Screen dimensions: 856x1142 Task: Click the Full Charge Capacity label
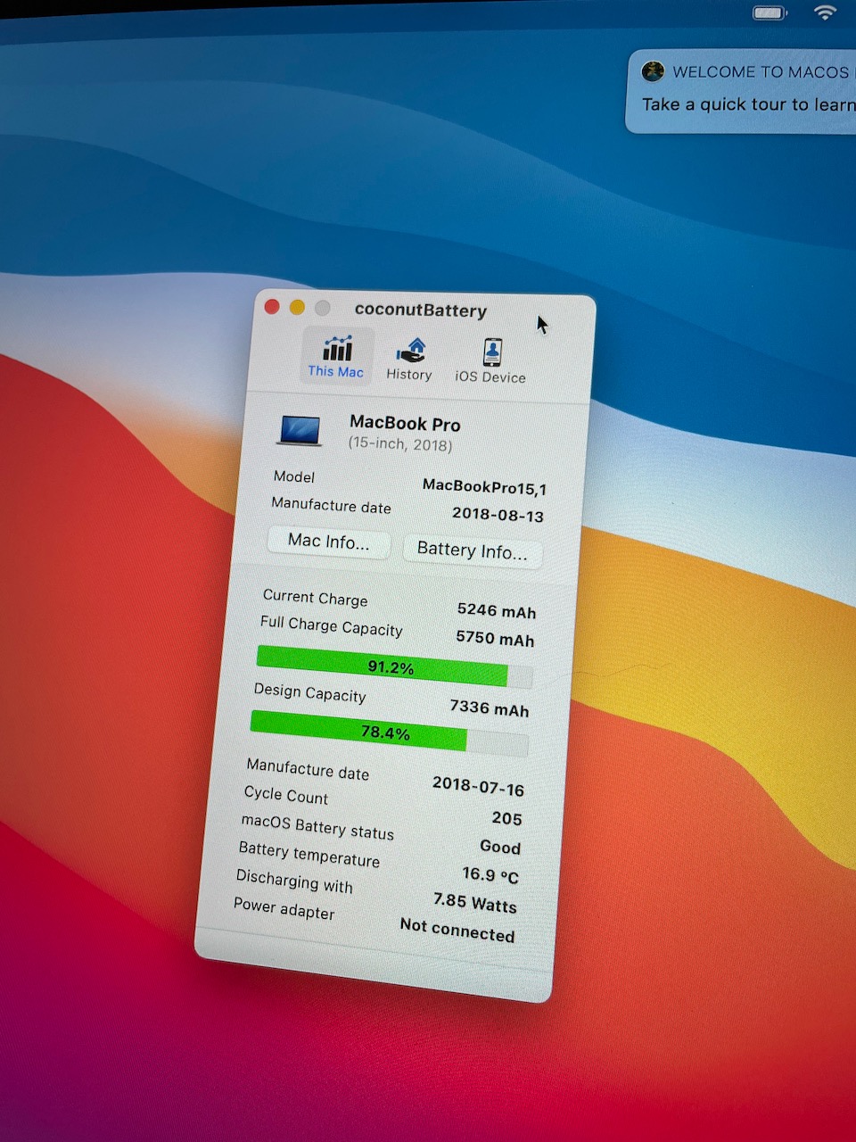coord(332,626)
